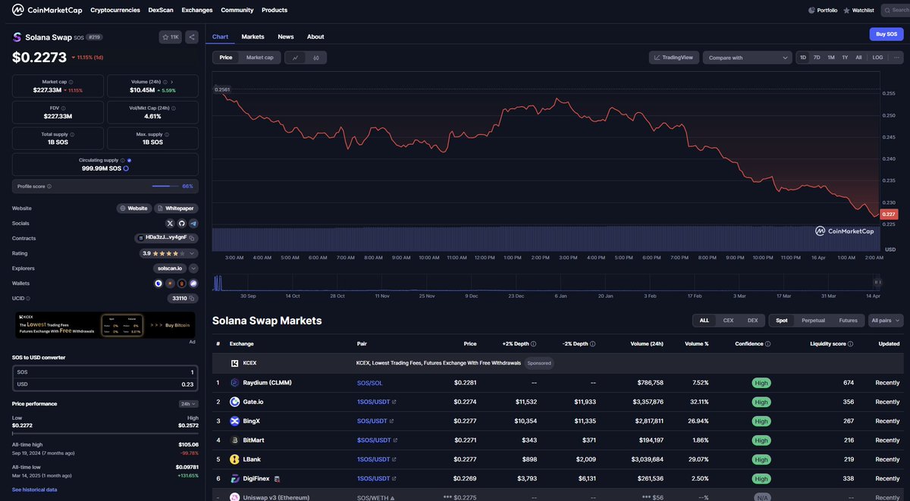
Task: Click the Liquidity score info icon
Action: 851,343
